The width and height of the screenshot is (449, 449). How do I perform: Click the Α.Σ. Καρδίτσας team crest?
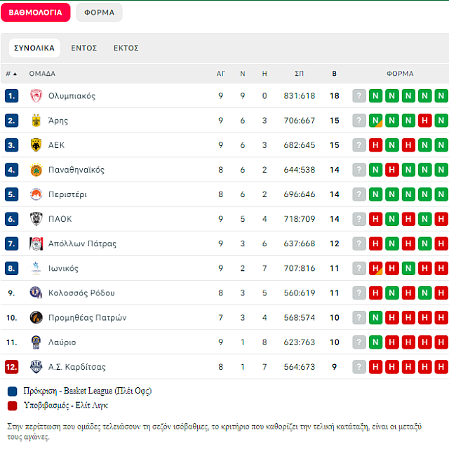pos(36,367)
